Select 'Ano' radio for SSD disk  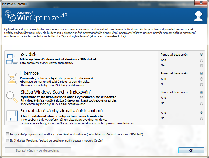click(201, 60)
